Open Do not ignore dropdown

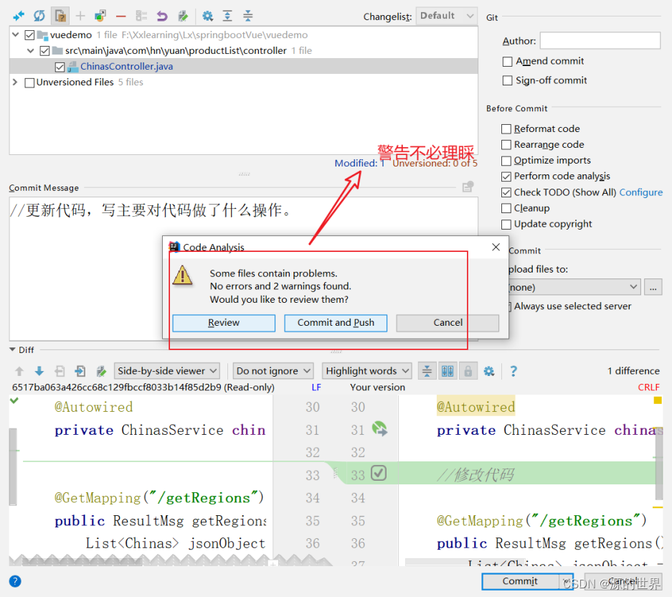(x=273, y=371)
